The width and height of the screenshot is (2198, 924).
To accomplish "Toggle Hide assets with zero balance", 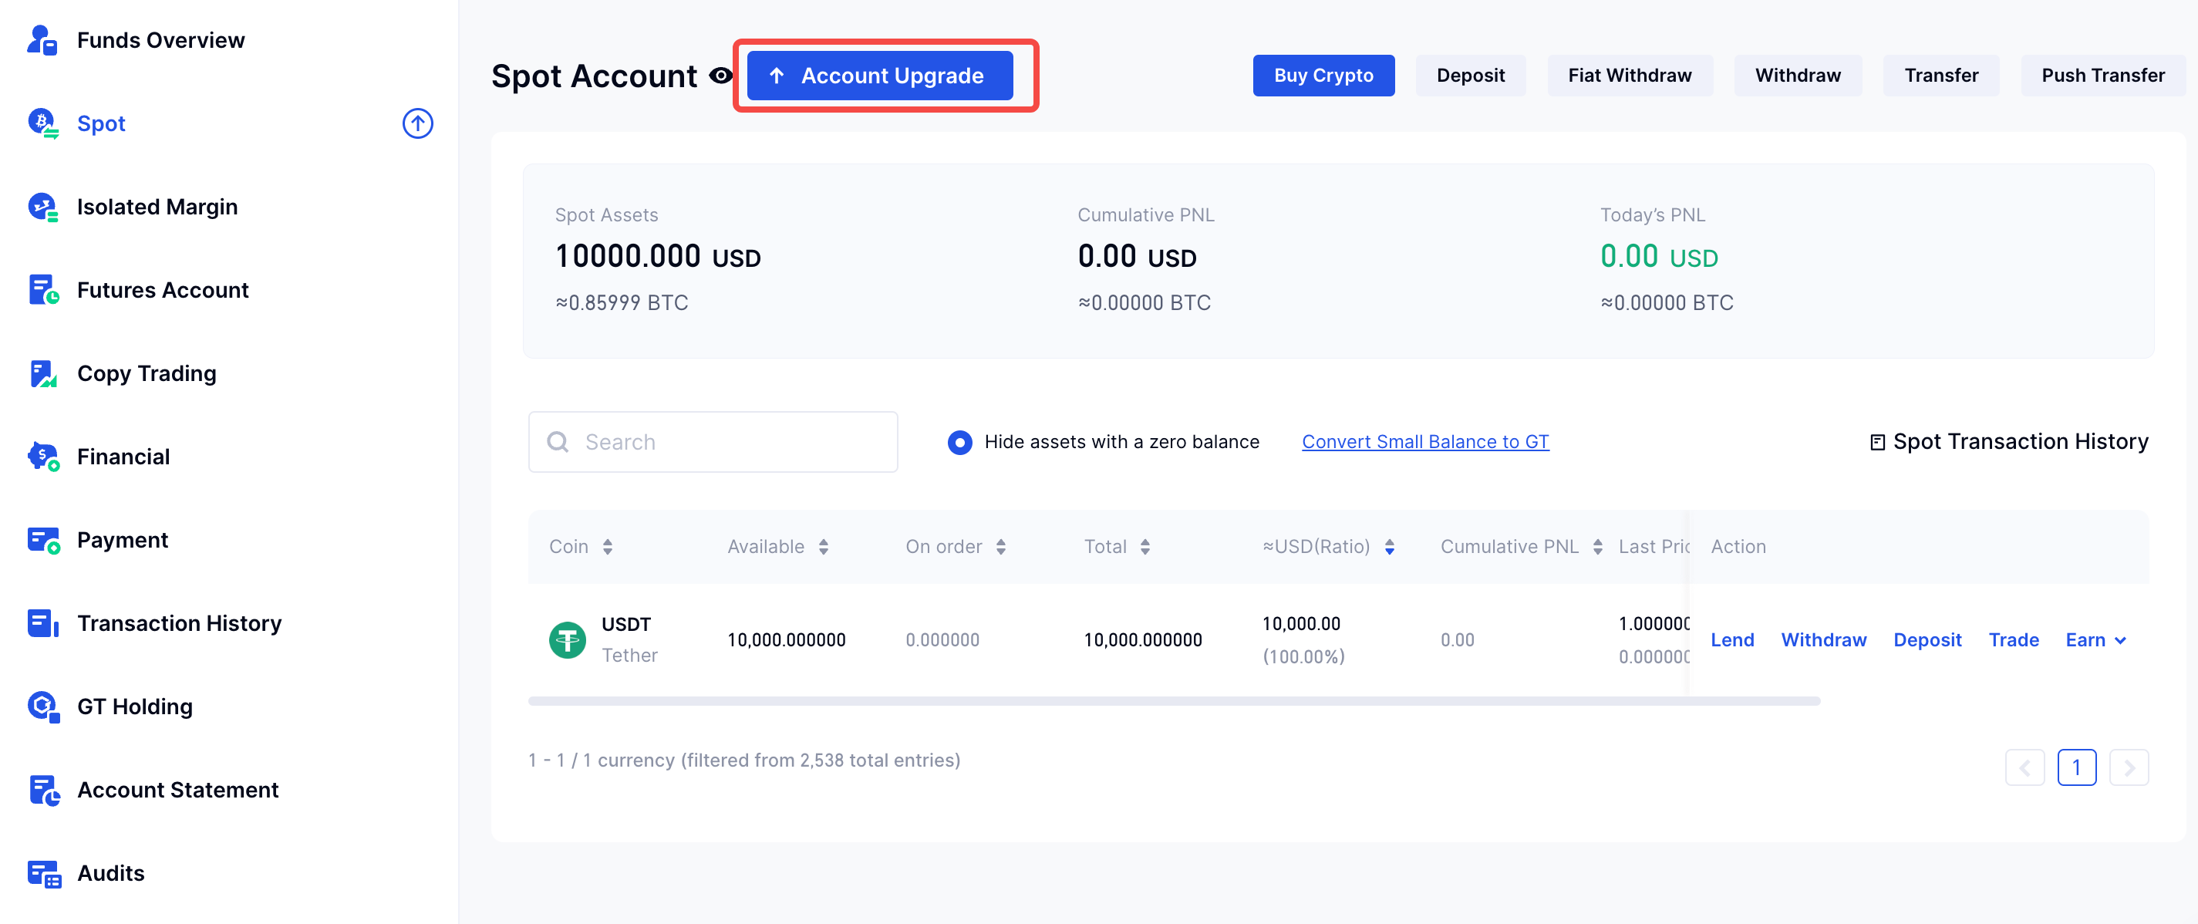I will (x=959, y=442).
